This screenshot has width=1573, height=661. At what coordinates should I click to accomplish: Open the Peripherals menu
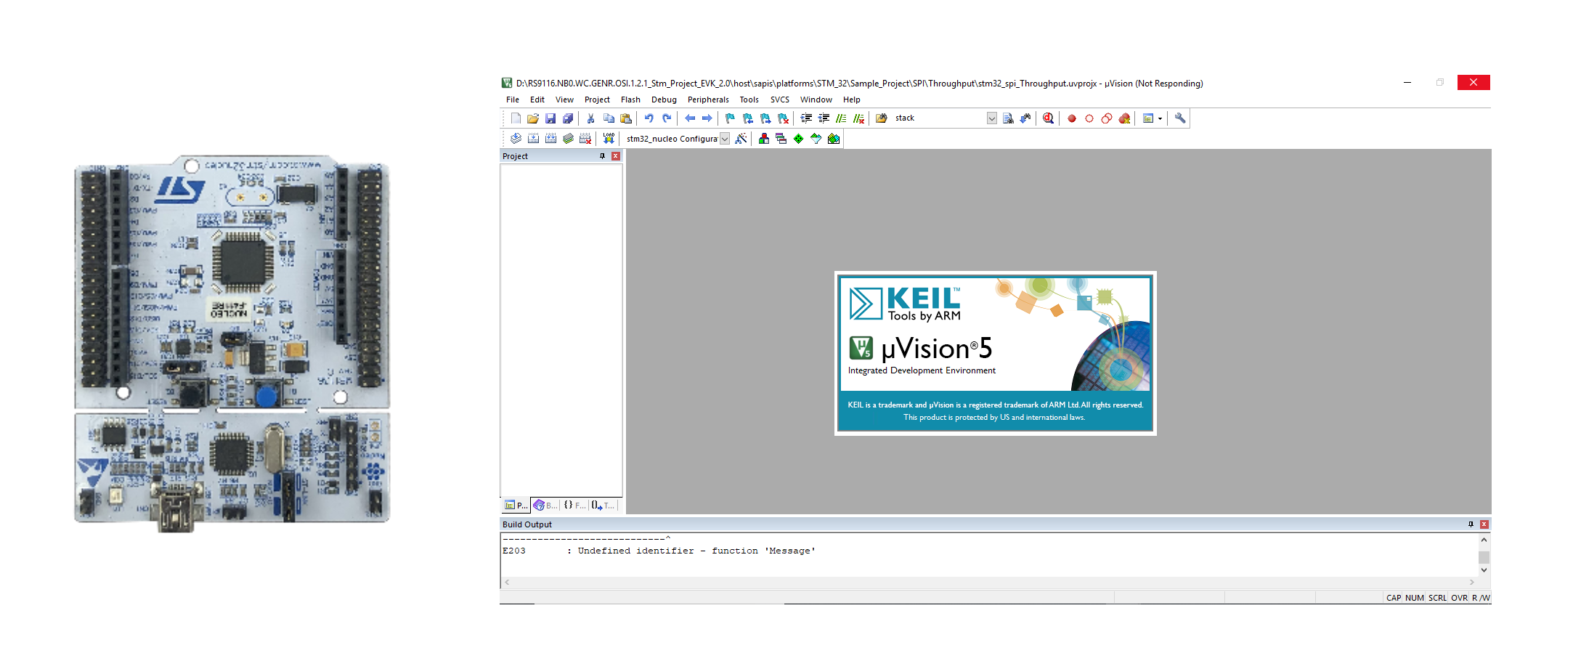tap(708, 100)
